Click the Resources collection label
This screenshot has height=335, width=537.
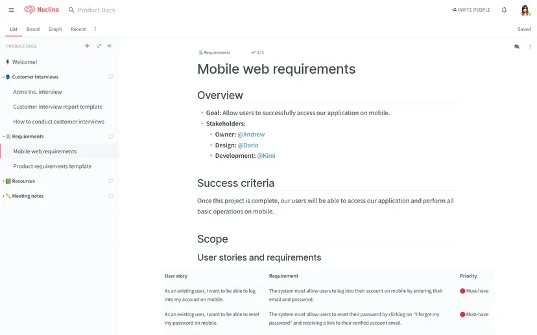[x=23, y=181]
